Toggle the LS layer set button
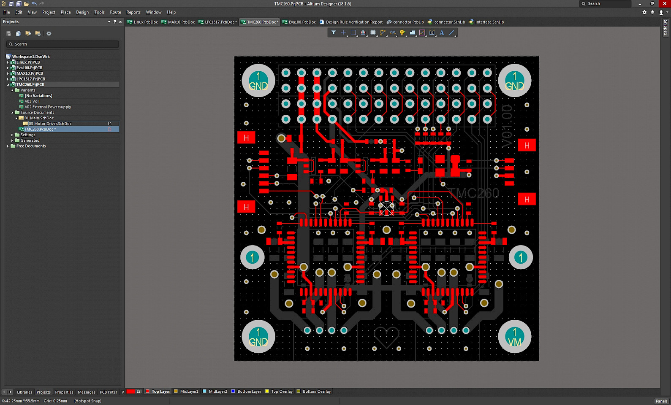 click(x=139, y=391)
